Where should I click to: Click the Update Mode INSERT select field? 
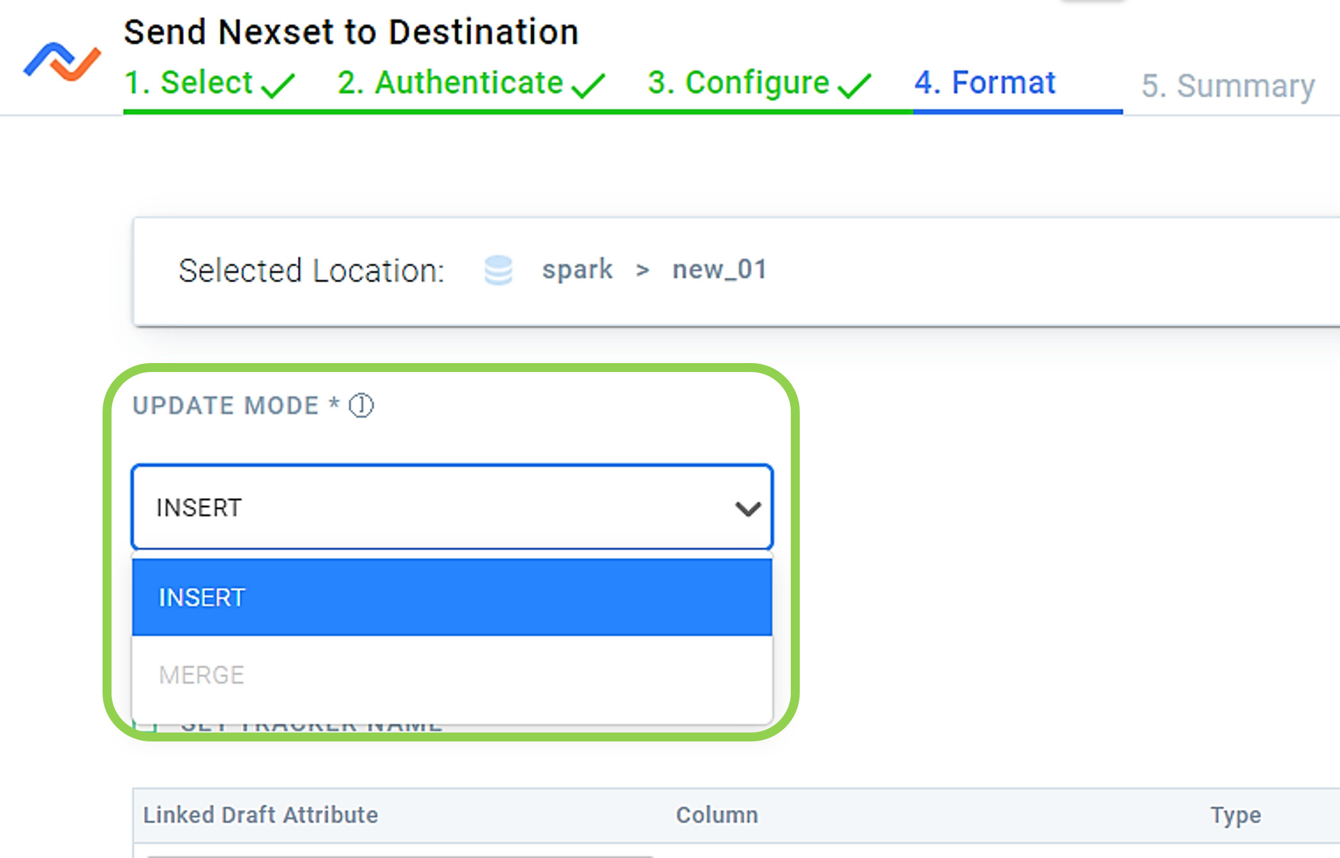pyautogui.click(x=452, y=507)
